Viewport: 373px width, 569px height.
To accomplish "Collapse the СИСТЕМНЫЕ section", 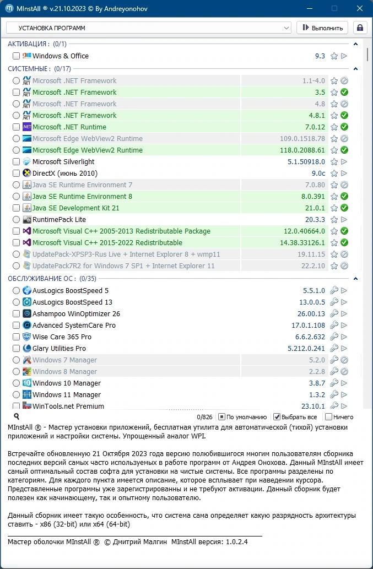I will [x=355, y=69].
